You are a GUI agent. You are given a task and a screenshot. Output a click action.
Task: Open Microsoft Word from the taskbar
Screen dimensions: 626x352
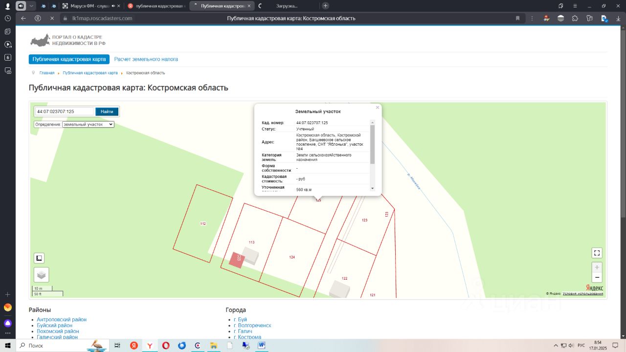(x=262, y=346)
